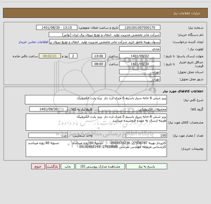Click the price validity time 08:00
211x204 pixels.
tap(98, 64)
